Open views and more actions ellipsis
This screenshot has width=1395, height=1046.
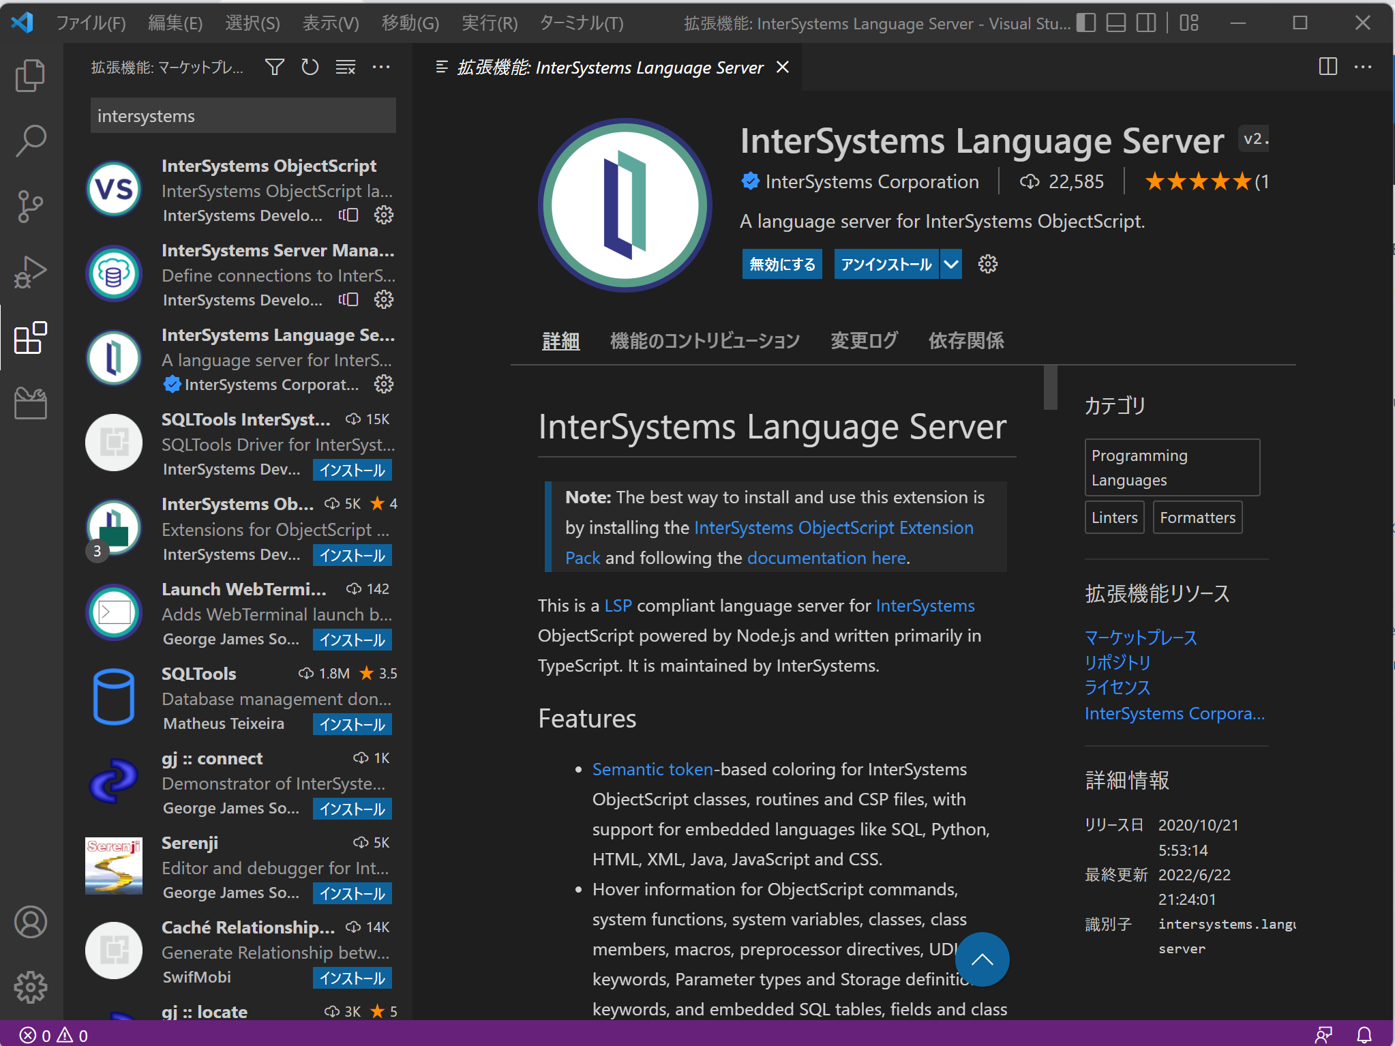tap(381, 67)
